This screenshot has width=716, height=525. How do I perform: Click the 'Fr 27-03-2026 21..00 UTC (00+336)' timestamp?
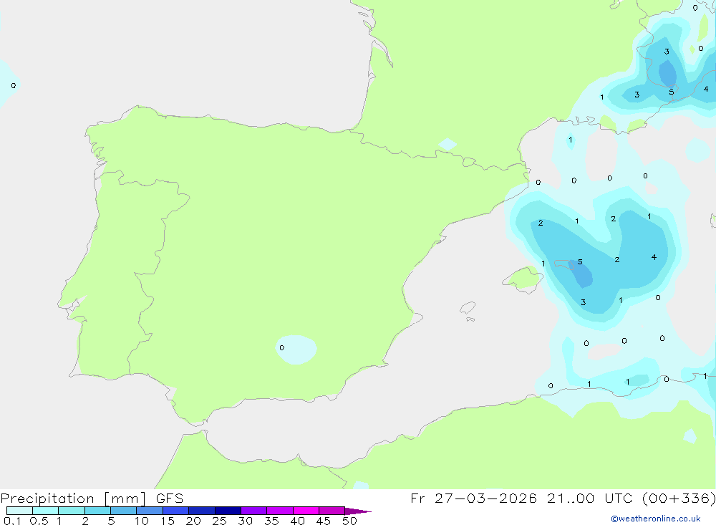(x=563, y=498)
